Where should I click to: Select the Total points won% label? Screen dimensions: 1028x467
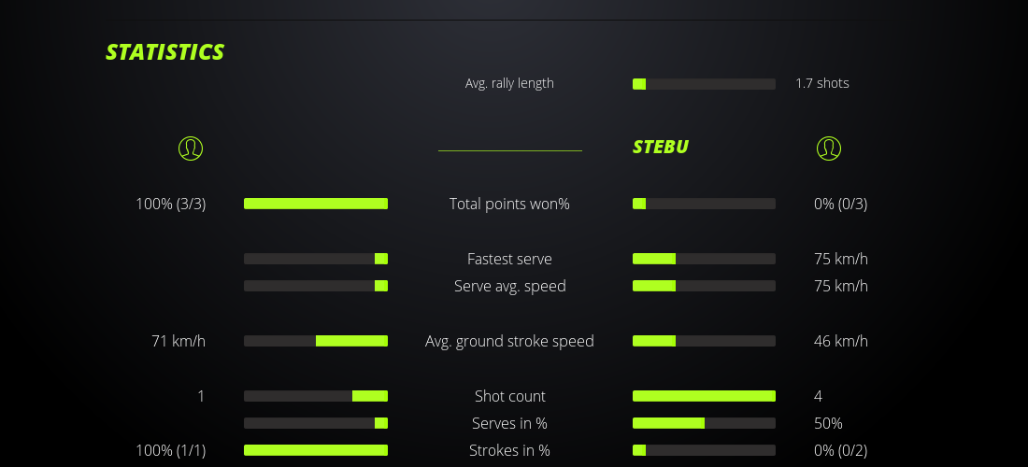(509, 204)
